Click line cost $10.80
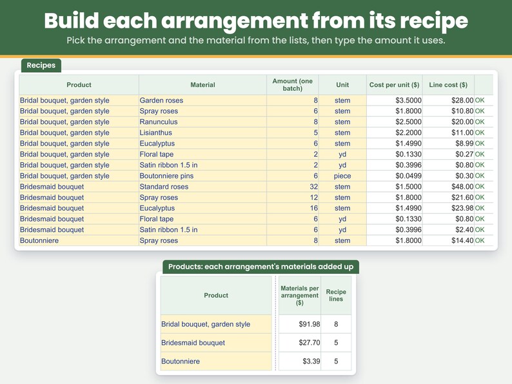The width and height of the screenshot is (512, 384). [x=448, y=111]
